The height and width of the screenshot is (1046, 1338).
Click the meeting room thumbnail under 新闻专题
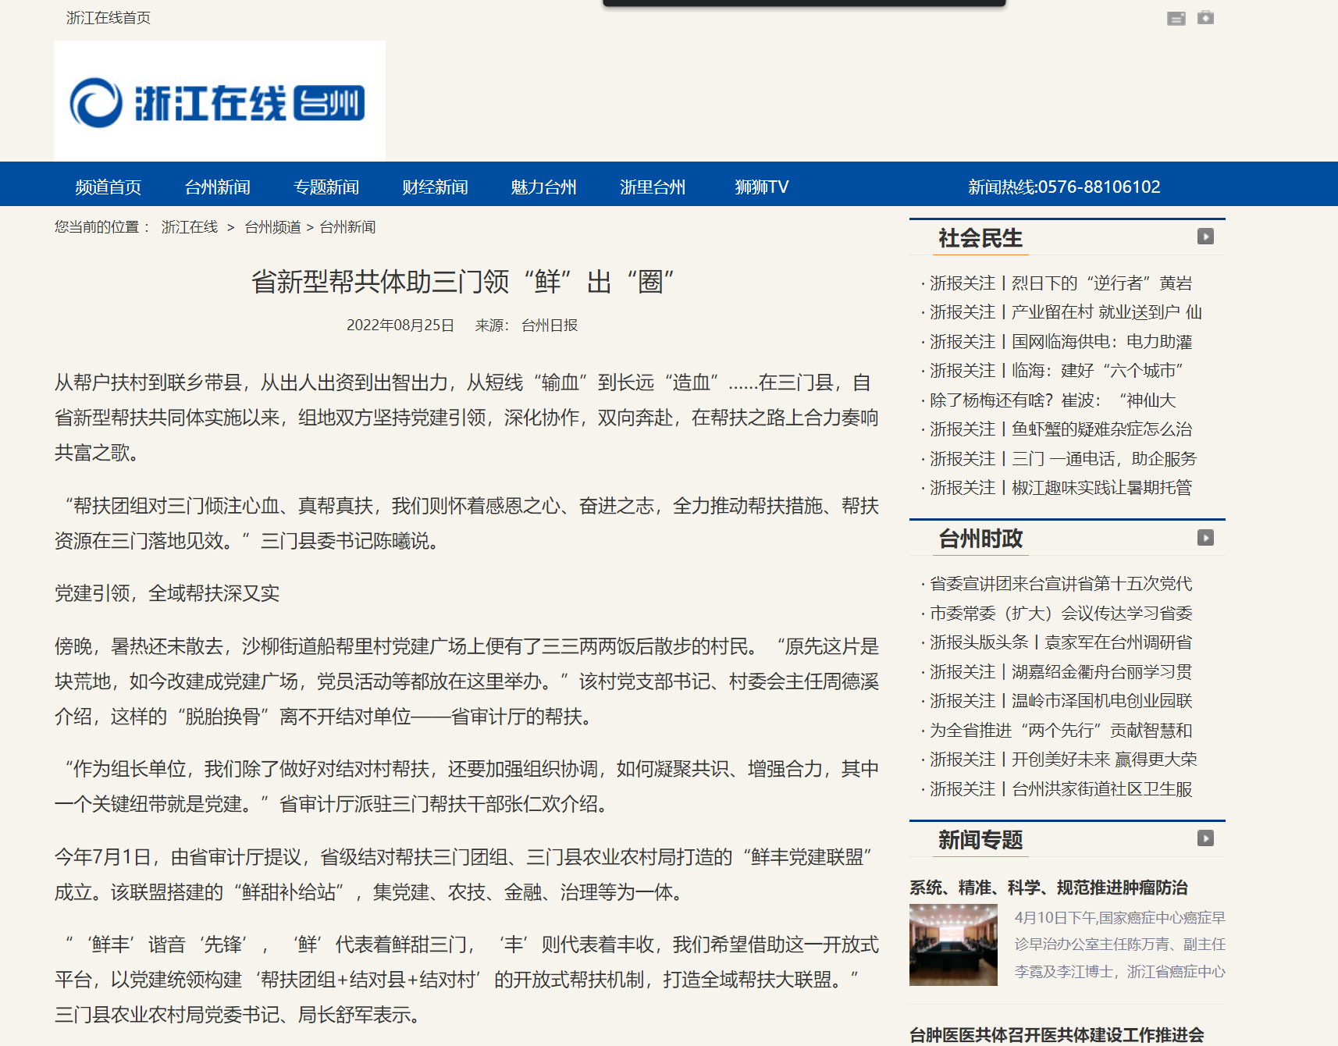953,945
